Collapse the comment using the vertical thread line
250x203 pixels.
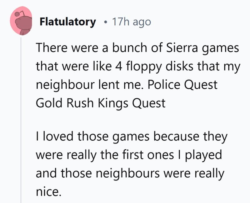tap(21, 119)
